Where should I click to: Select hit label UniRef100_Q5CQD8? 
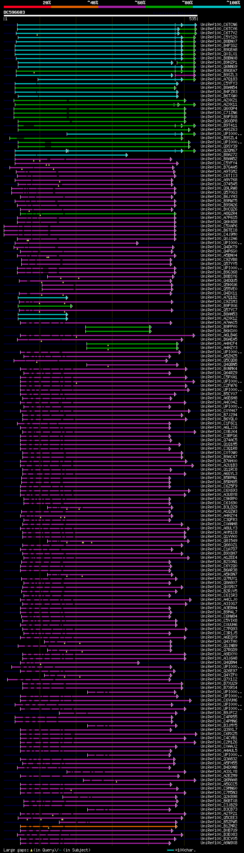click(219, 361)
